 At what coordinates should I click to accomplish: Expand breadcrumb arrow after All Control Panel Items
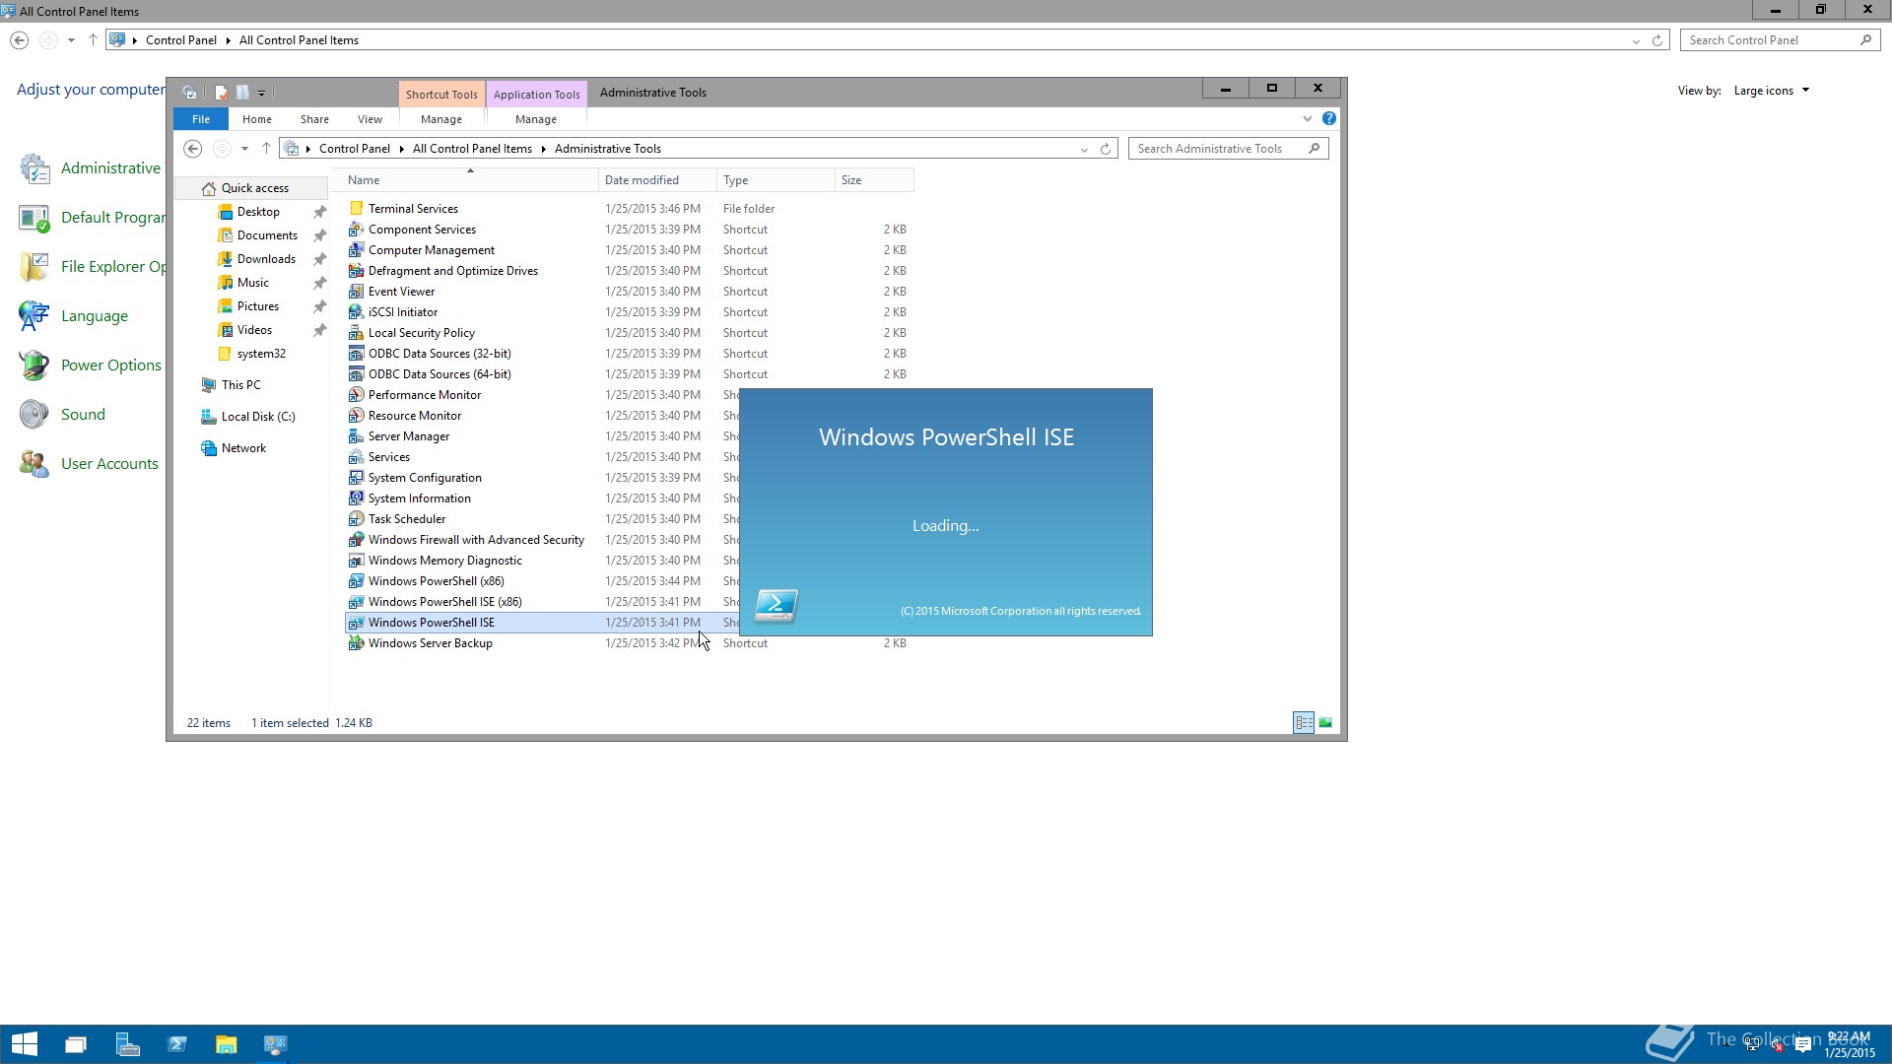543,149
